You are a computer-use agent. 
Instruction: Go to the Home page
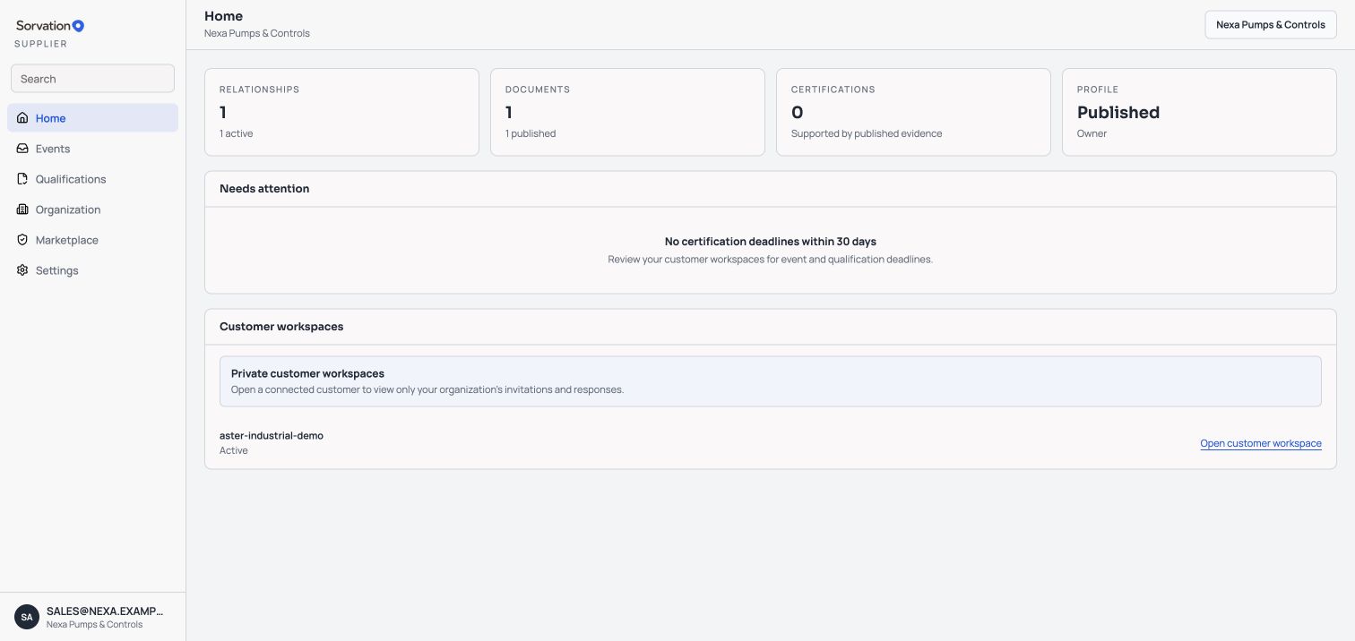point(93,118)
